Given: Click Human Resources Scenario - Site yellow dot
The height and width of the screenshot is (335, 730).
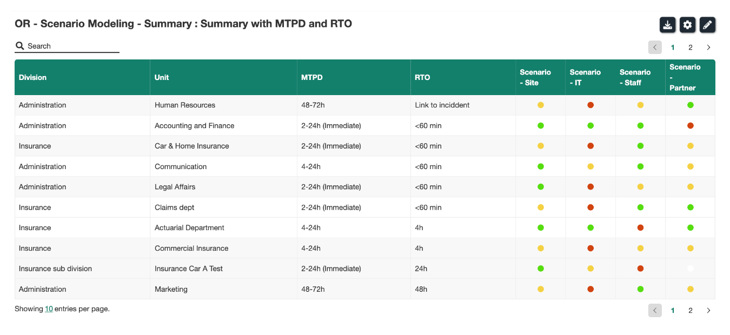Looking at the screenshot, I should (x=541, y=105).
